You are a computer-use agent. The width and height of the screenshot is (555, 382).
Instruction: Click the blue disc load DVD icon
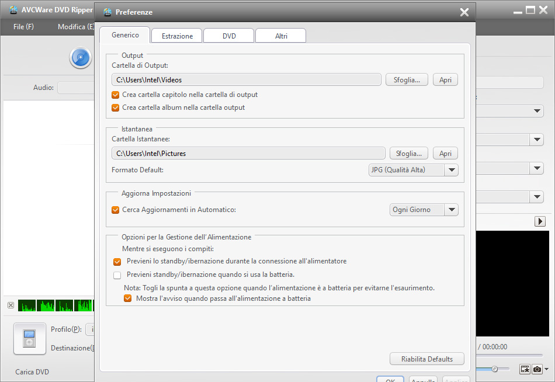80,57
